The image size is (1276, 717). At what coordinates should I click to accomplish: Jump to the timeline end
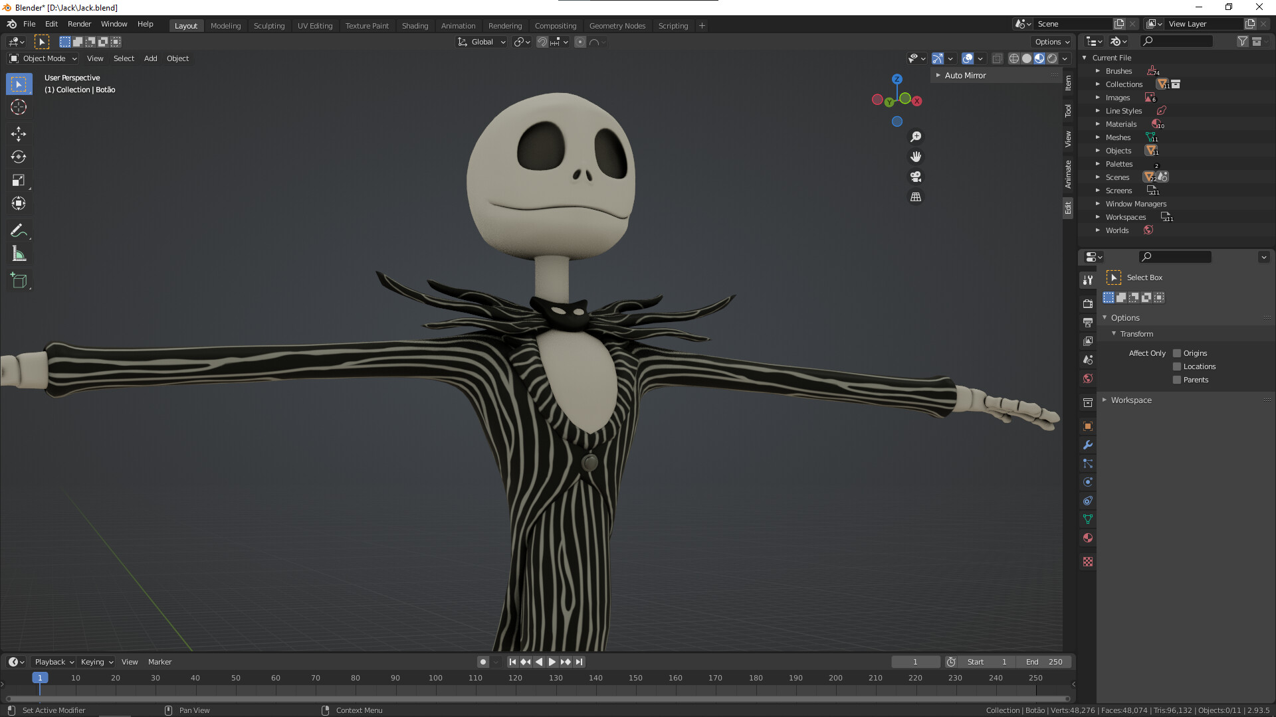click(x=579, y=662)
